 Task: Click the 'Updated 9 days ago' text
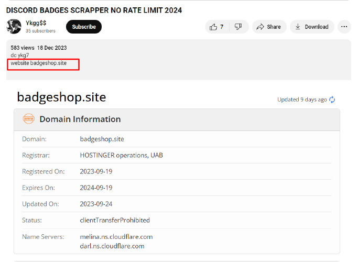[x=302, y=100]
